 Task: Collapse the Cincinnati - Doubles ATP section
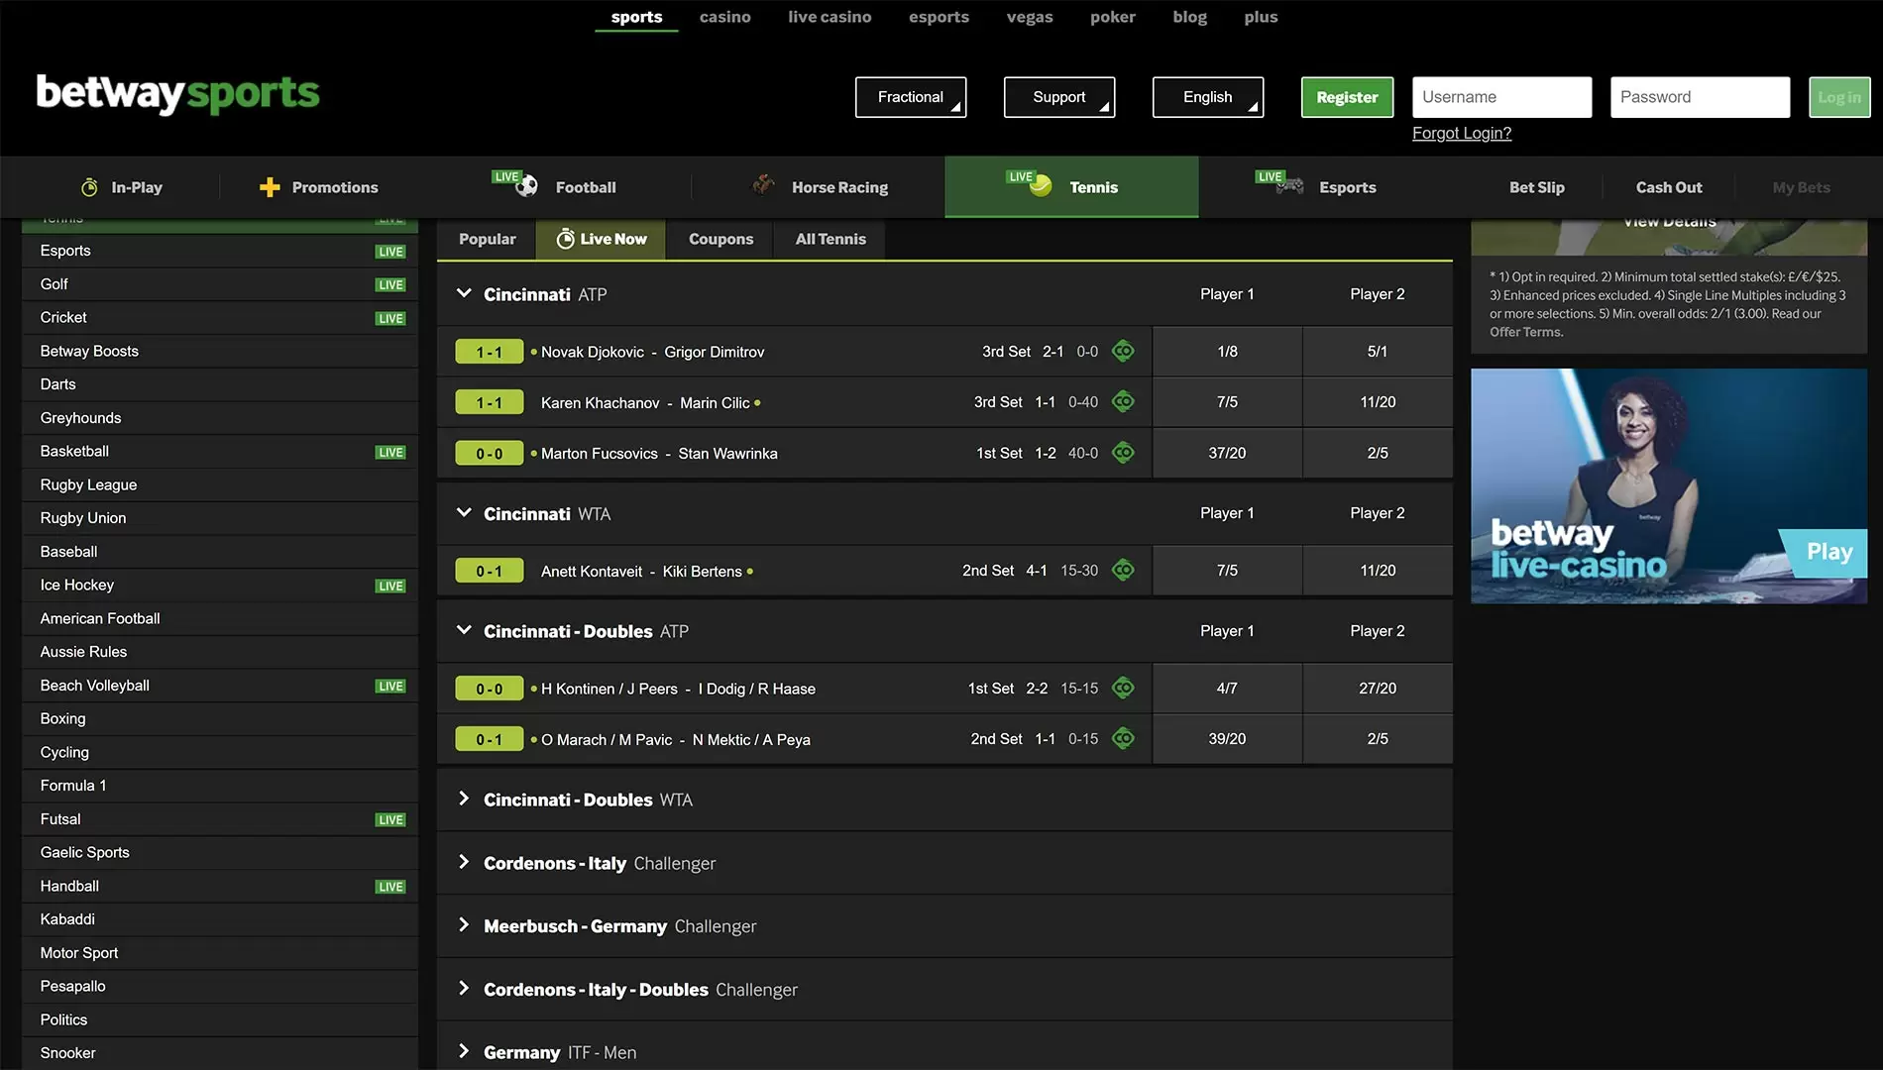pos(463,630)
